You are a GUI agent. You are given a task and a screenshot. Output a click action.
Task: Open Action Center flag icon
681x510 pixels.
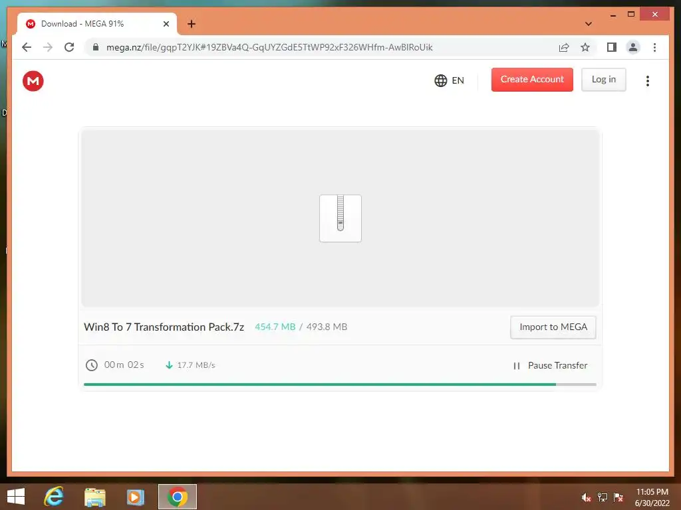click(x=618, y=497)
